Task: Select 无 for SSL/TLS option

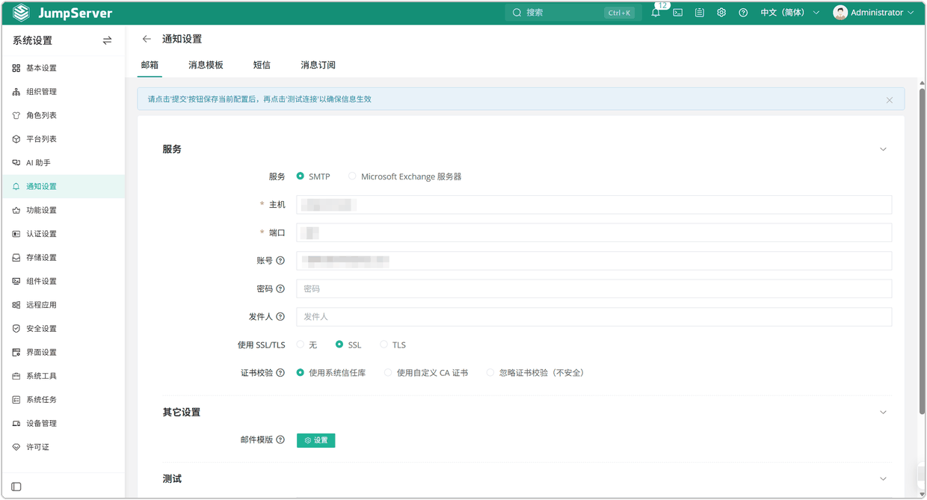Action: click(x=301, y=345)
